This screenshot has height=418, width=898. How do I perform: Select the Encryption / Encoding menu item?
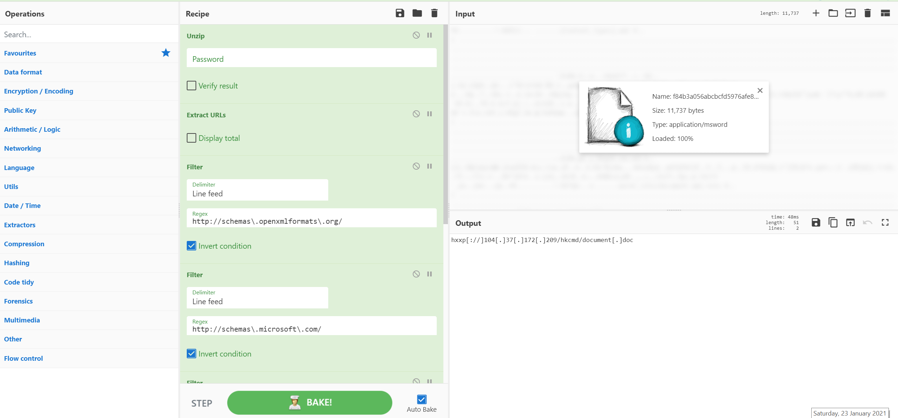pos(38,91)
